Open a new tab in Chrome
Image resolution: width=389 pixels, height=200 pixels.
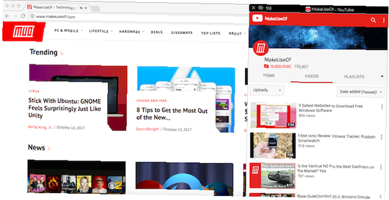(96, 8)
